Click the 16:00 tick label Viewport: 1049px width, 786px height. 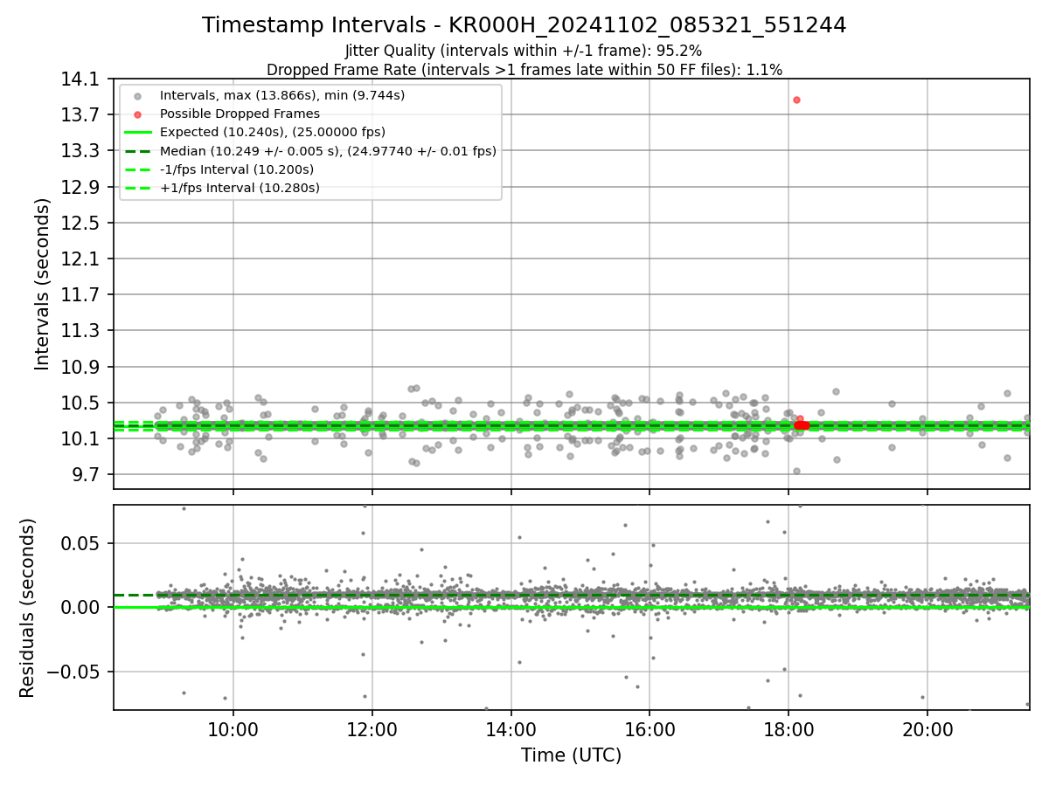[x=650, y=729]
